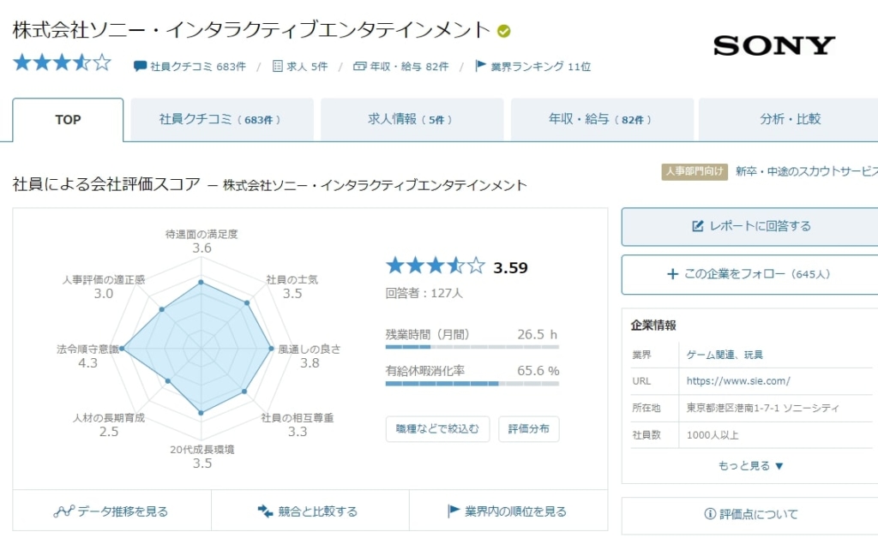Switch to the 年収・給与 (82件) tab

[602, 120]
